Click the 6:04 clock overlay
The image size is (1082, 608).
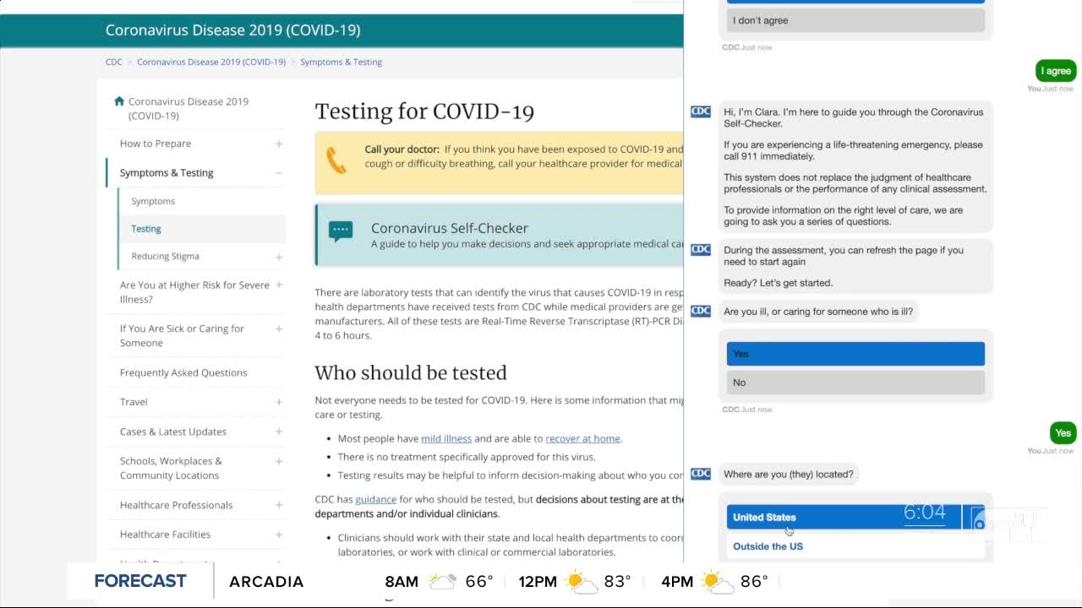(925, 512)
